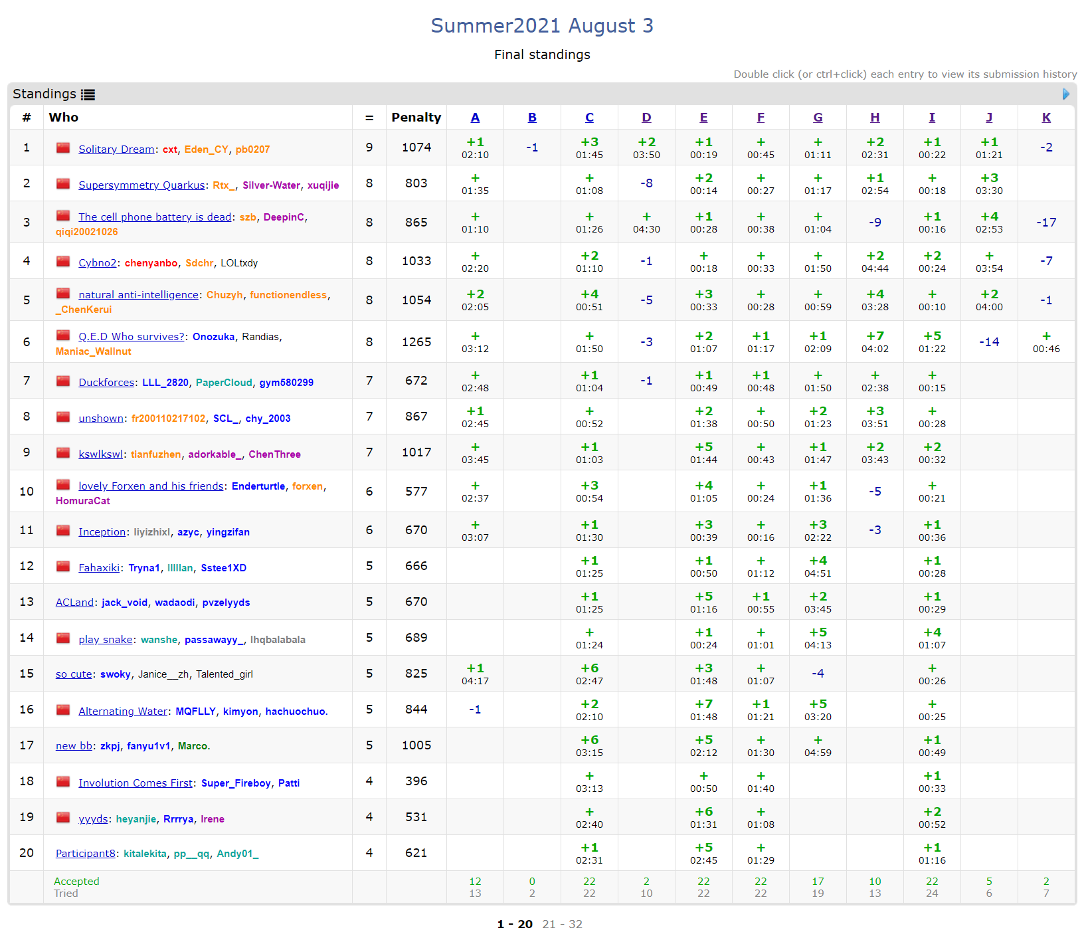Image resolution: width=1082 pixels, height=948 pixels.
Task: Open problem A column link
Action: click(475, 118)
